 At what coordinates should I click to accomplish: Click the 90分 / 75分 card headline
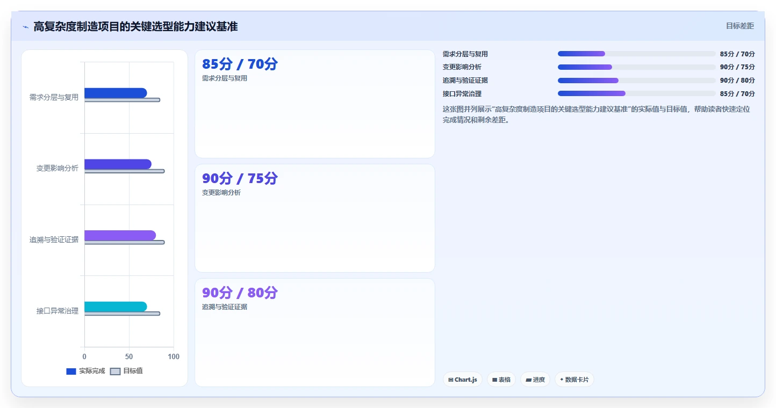[240, 178]
